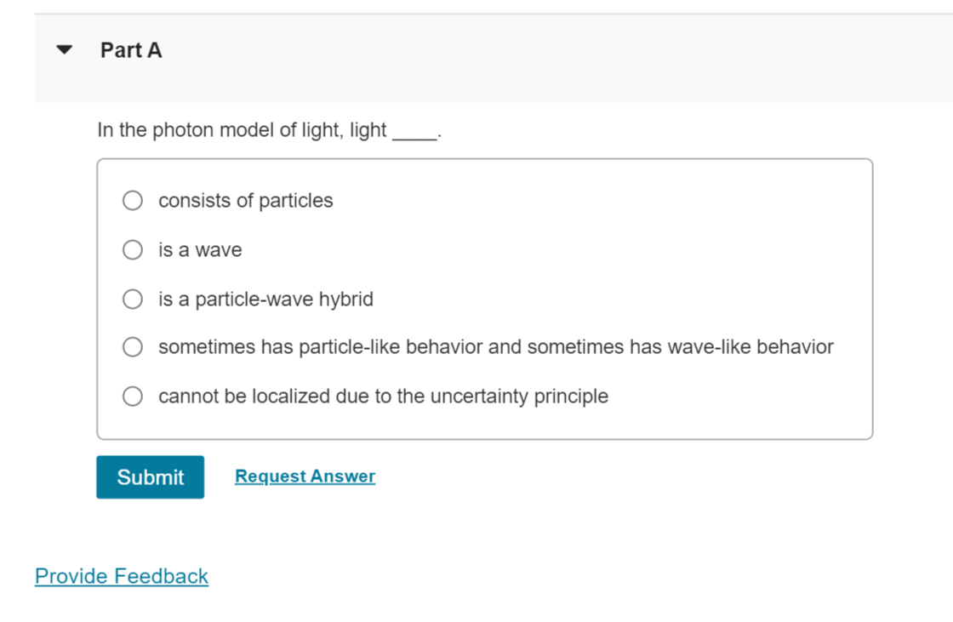
Task: Select the radio button for "consists of particles"
Action: [x=133, y=201]
